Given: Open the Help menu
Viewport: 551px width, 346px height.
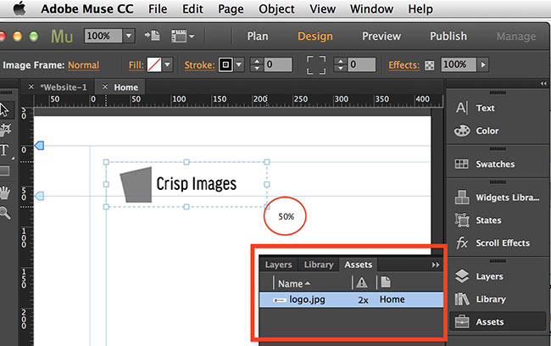Looking at the screenshot, I should [420, 9].
